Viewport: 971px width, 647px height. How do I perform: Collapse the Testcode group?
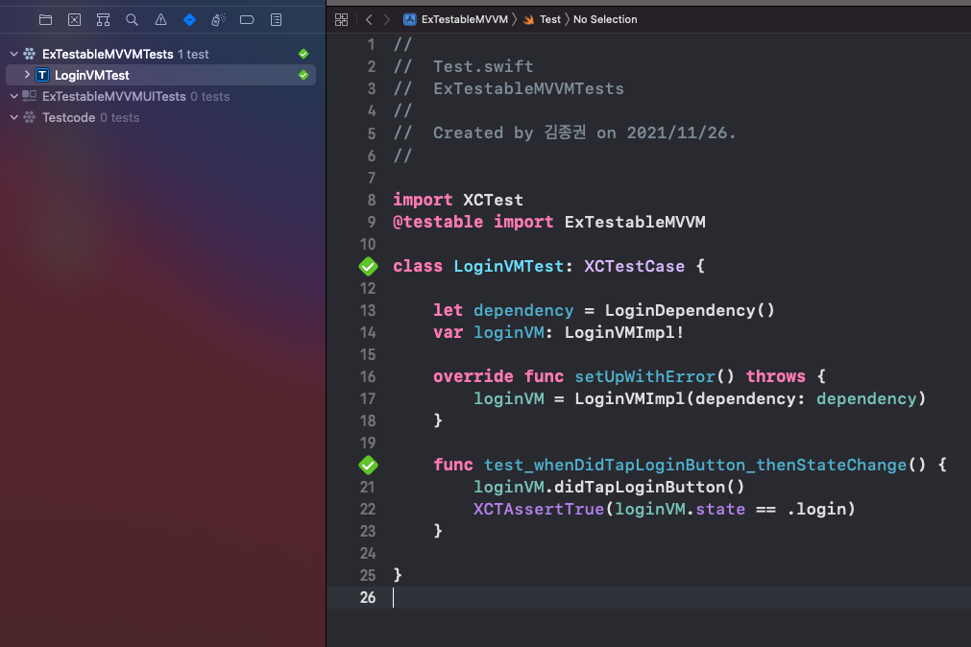tap(13, 117)
